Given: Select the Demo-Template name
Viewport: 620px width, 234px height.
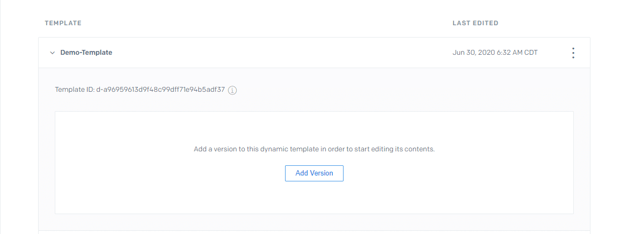Looking at the screenshot, I should 86,53.
